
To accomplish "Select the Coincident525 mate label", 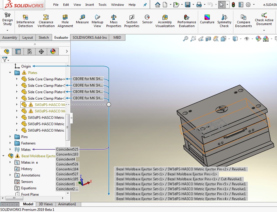I will tap(67, 149).
